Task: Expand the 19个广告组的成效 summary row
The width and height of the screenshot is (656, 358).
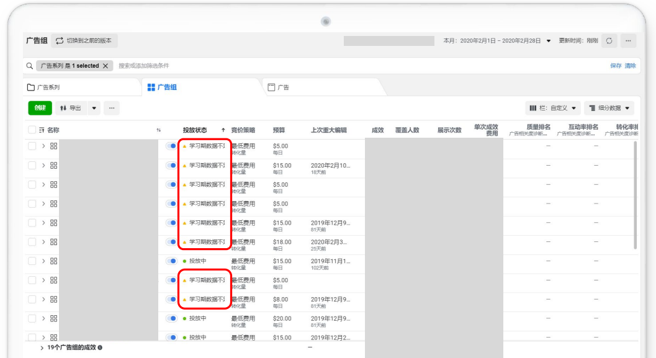Action: pos(42,347)
